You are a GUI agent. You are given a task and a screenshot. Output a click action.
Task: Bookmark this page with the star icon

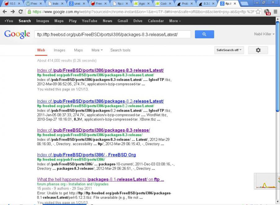[x=258, y=12]
